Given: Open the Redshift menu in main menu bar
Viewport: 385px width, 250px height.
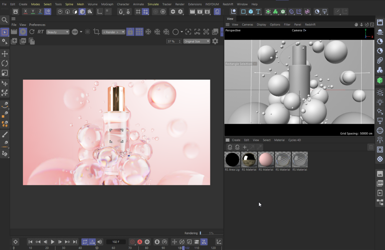Looking at the screenshot, I should tap(228, 4).
